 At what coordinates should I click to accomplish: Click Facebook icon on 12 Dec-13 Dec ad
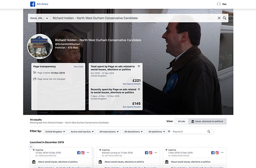coord(79,153)
